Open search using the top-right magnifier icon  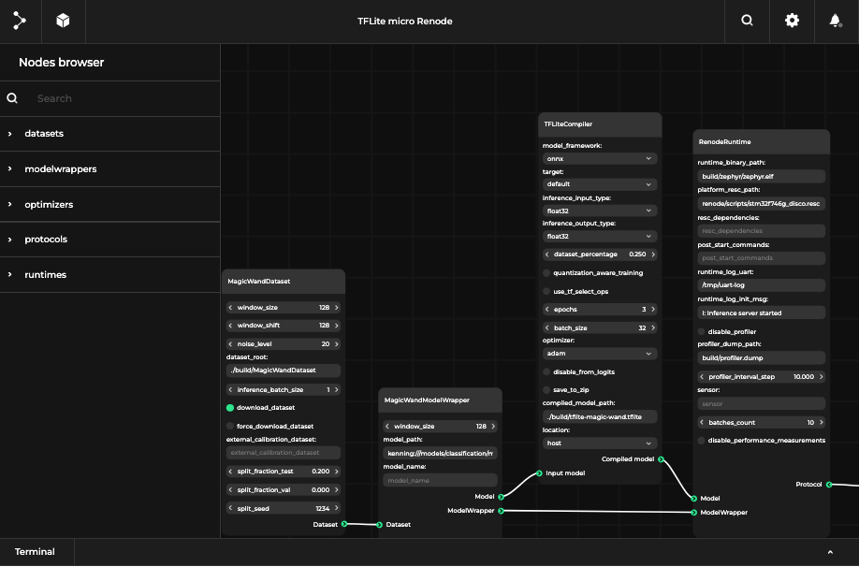click(x=747, y=20)
